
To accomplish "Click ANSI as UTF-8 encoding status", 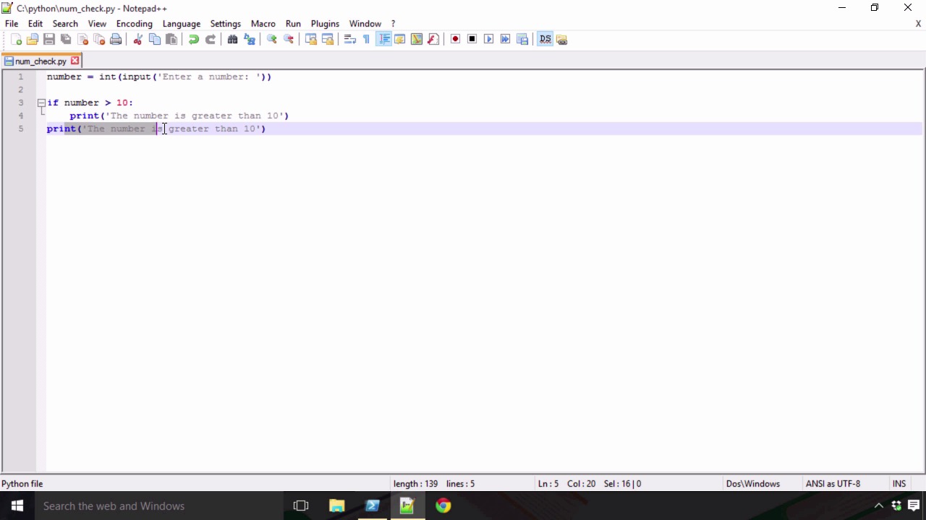I will [x=833, y=484].
